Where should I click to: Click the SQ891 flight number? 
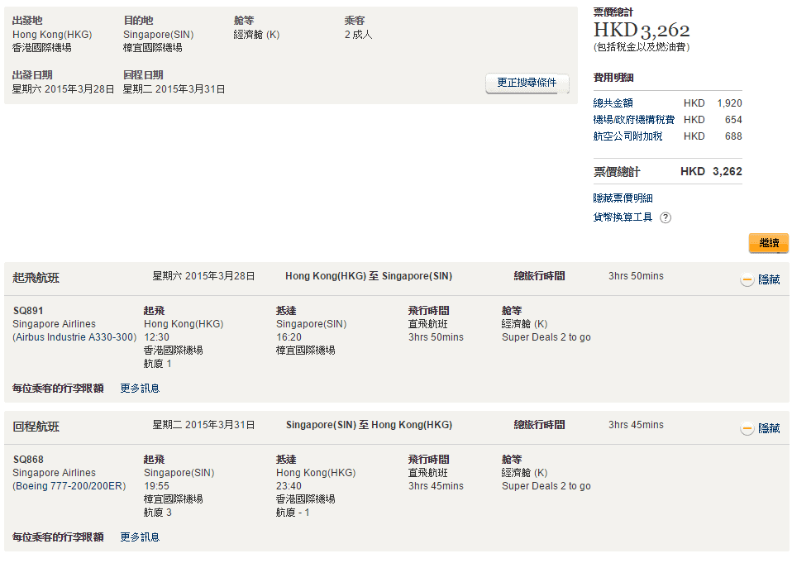27,311
